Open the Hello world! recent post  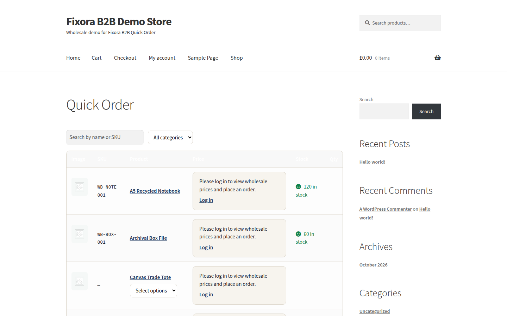coord(372,162)
